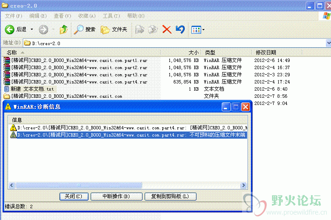Viewport: 331px width, 220px height.
Task: Select the part1.rar archive icon
Action: point(7,60)
